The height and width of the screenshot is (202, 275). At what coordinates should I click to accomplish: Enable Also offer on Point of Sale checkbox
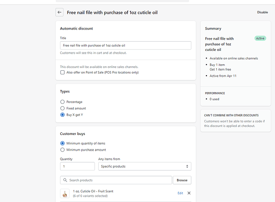tap(62, 72)
